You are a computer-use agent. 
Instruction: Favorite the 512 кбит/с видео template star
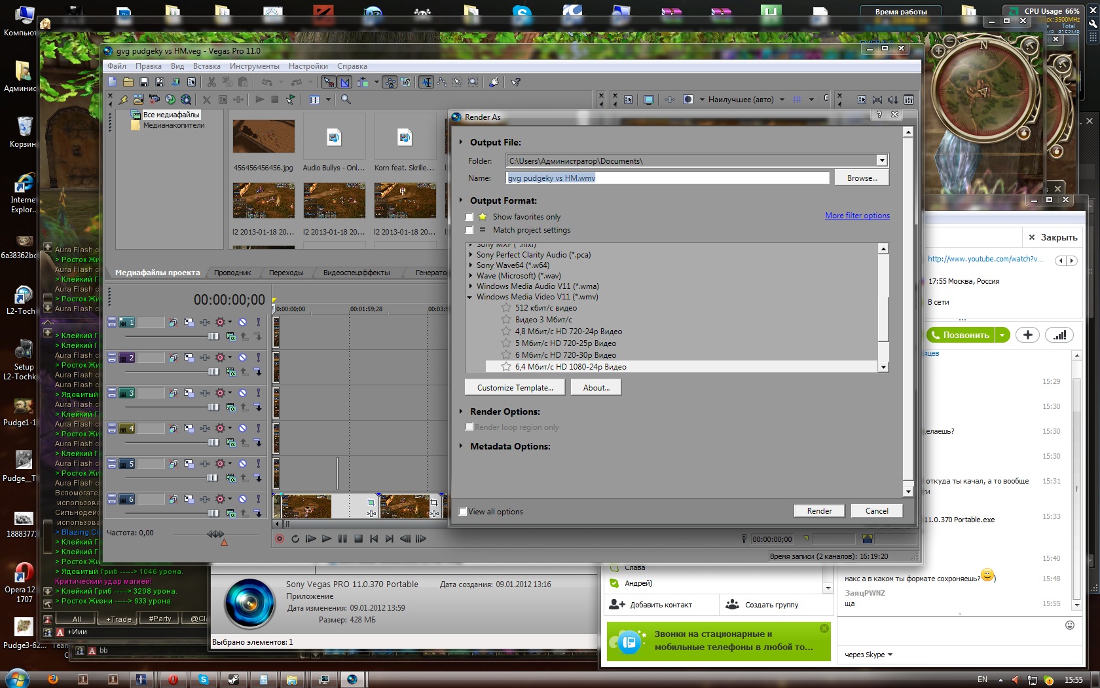(x=505, y=308)
